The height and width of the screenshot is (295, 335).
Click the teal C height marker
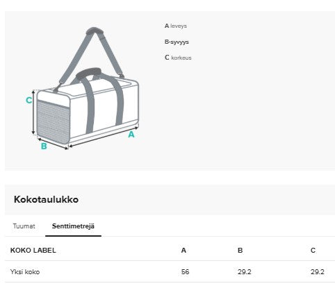(x=28, y=100)
